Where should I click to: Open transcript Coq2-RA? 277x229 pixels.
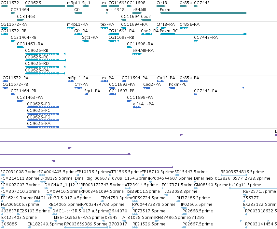(x=150, y=31)
